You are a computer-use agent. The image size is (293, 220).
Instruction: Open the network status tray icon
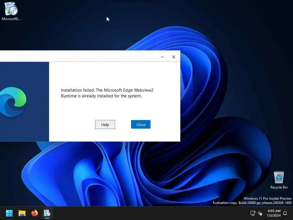pyautogui.click(x=253, y=213)
